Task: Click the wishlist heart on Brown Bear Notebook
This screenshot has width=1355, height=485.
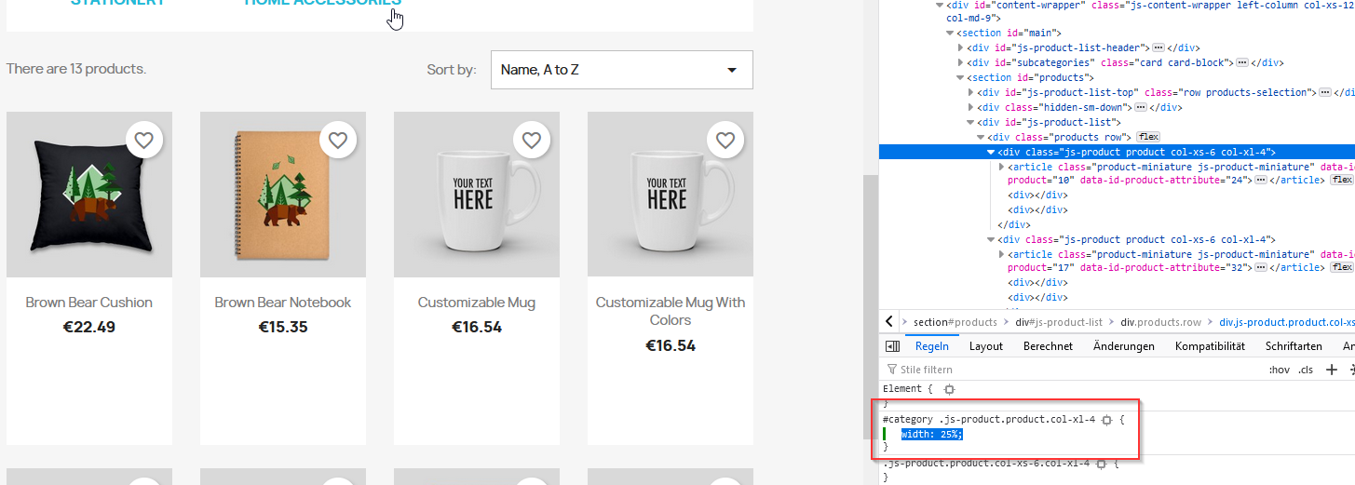Action: [x=337, y=141]
